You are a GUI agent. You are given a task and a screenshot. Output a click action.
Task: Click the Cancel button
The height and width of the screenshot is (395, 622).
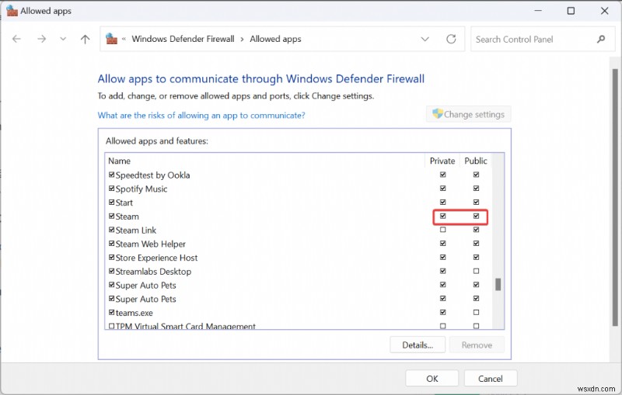click(491, 379)
